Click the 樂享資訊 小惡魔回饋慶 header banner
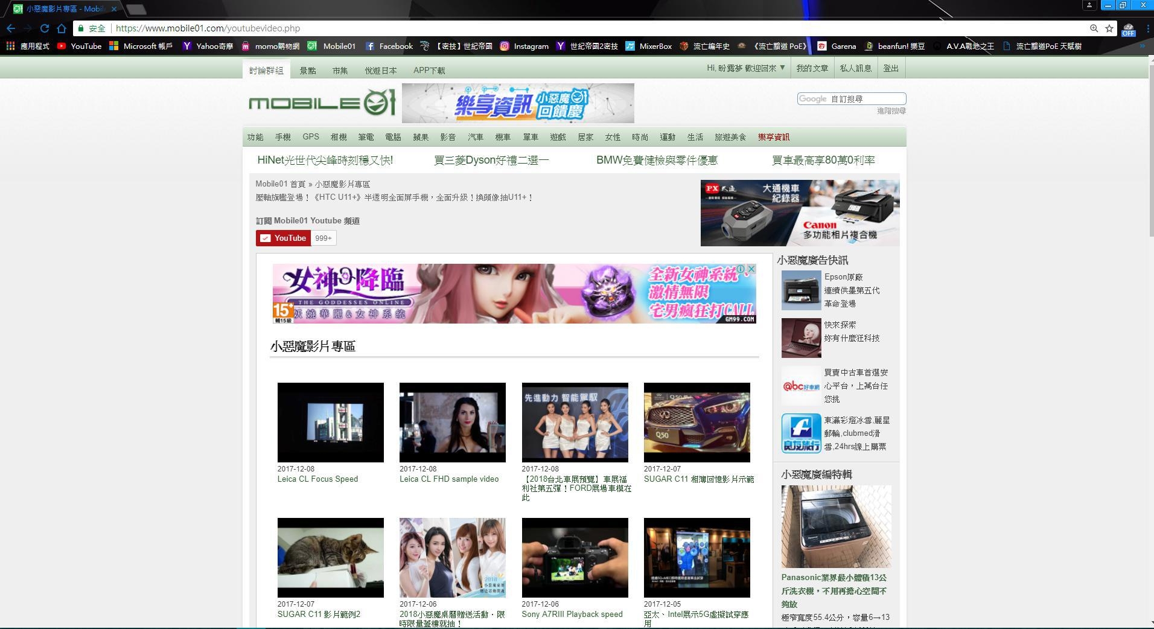Image resolution: width=1154 pixels, height=629 pixels. tap(518, 103)
